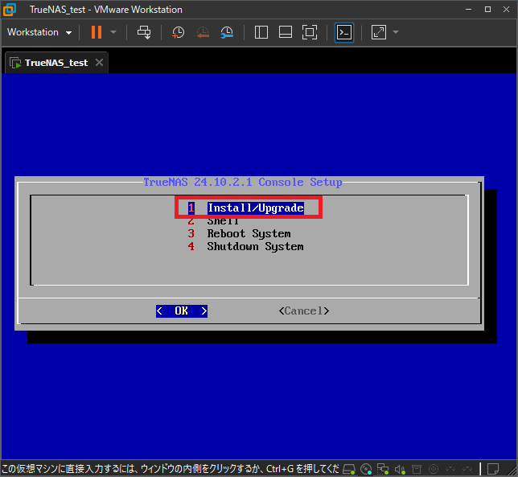The width and height of the screenshot is (518, 477).
Task: Click the console view icon
Action: tap(344, 32)
